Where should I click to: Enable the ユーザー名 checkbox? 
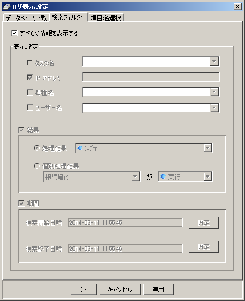coord(30,107)
